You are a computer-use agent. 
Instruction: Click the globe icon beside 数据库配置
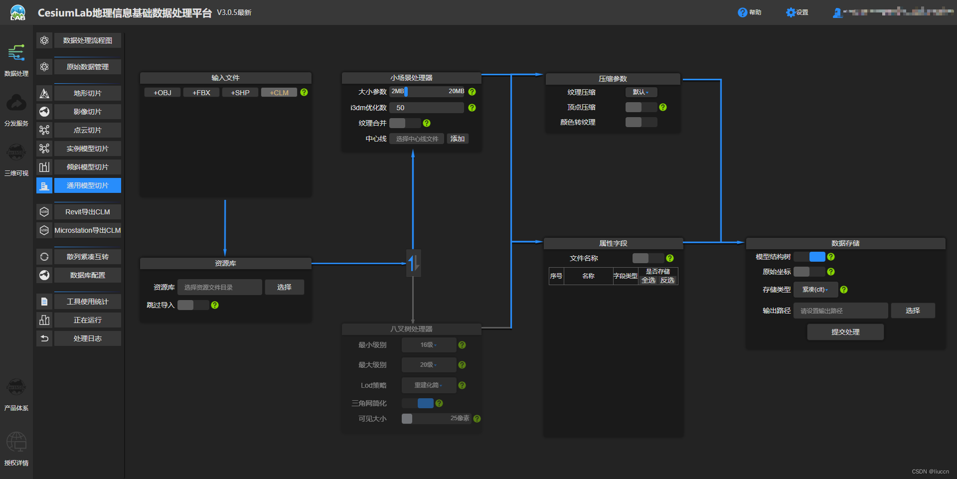pyautogui.click(x=44, y=275)
